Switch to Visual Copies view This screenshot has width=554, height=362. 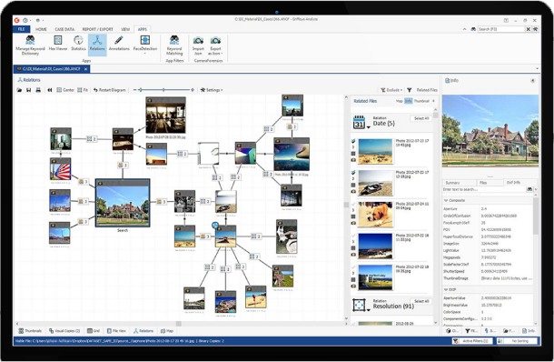[x=64, y=331]
